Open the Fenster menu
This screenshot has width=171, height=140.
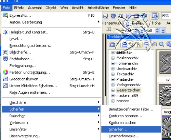coord(119,8)
